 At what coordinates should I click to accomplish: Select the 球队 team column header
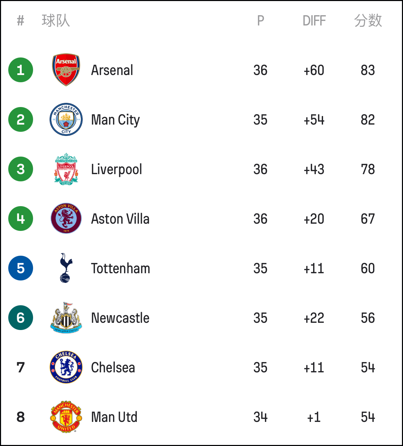click(56, 21)
